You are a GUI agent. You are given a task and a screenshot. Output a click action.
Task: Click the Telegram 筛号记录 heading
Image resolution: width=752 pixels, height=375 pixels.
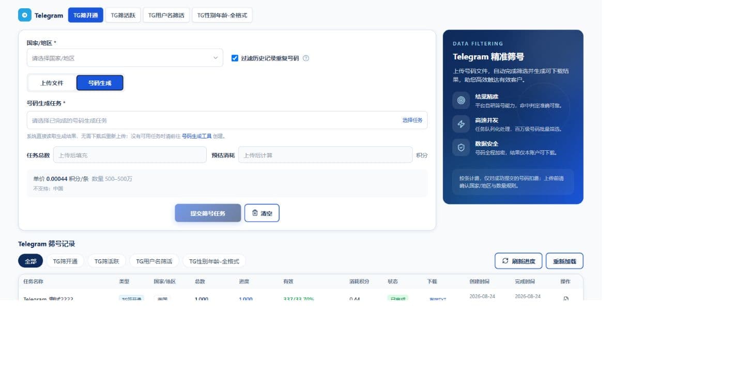[47, 244]
